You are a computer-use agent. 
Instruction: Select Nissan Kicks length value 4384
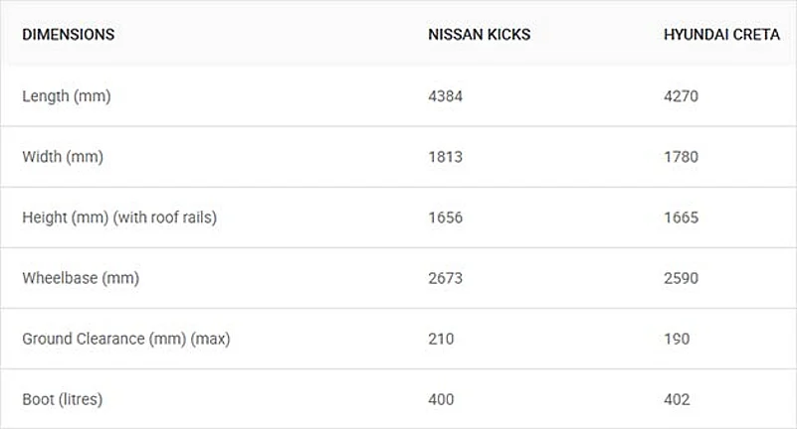446,96
